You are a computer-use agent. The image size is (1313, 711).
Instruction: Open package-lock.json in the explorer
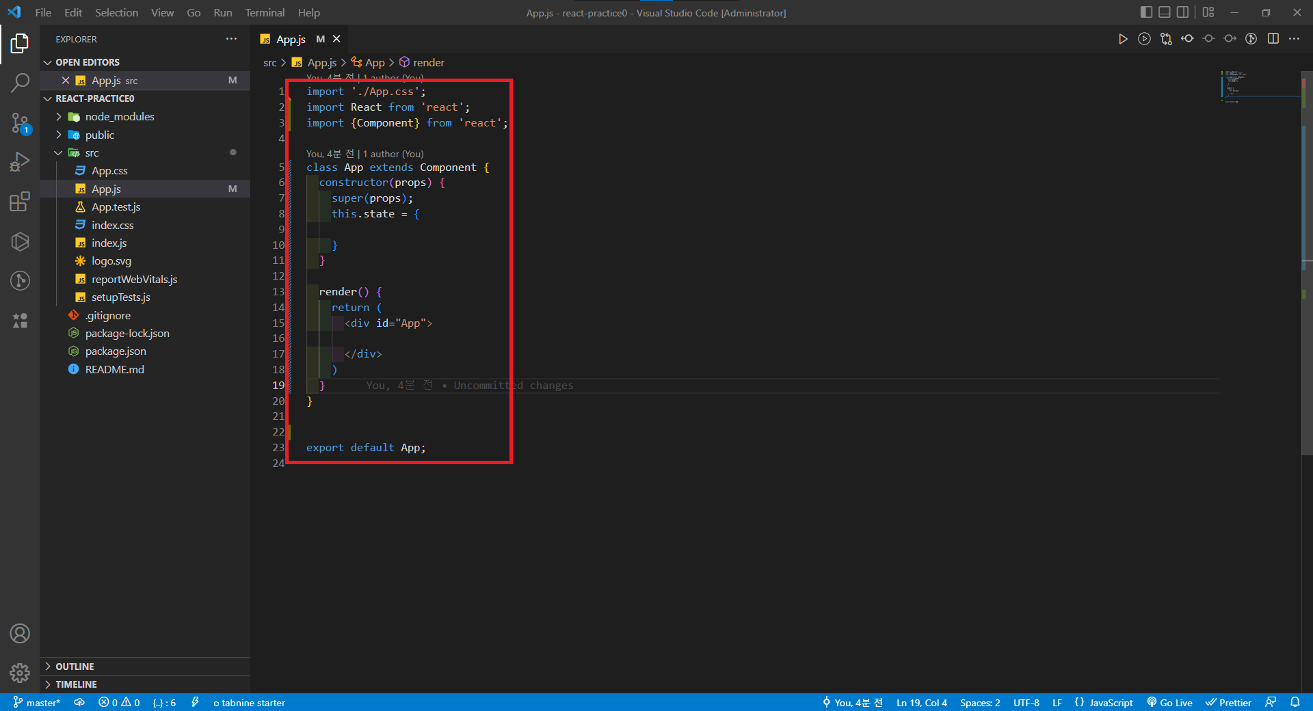pos(145,334)
